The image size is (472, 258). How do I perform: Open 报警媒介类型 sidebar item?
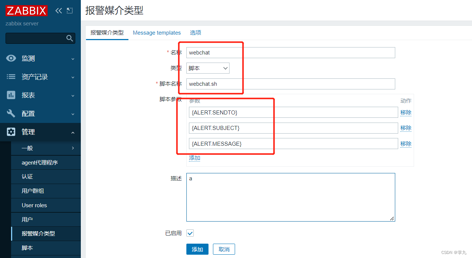click(x=46, y=234)
